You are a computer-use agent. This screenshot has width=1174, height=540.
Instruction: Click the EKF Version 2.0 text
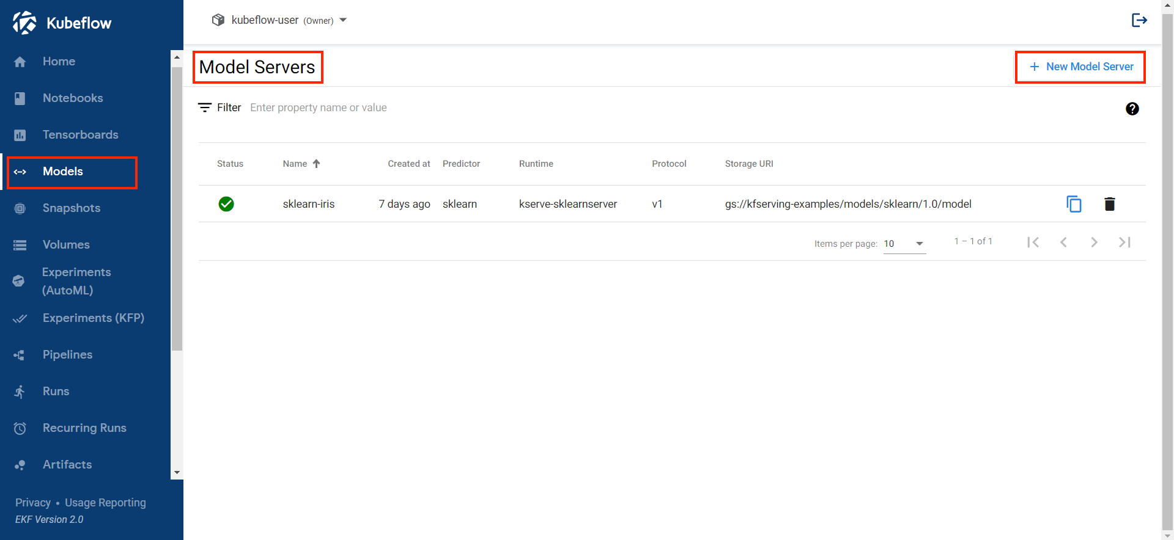[50, 519]
